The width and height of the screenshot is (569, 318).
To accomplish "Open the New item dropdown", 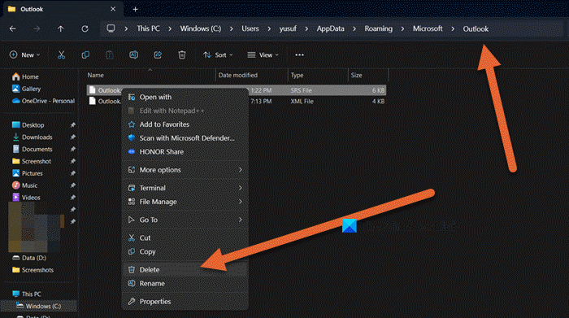I will 24,54.
